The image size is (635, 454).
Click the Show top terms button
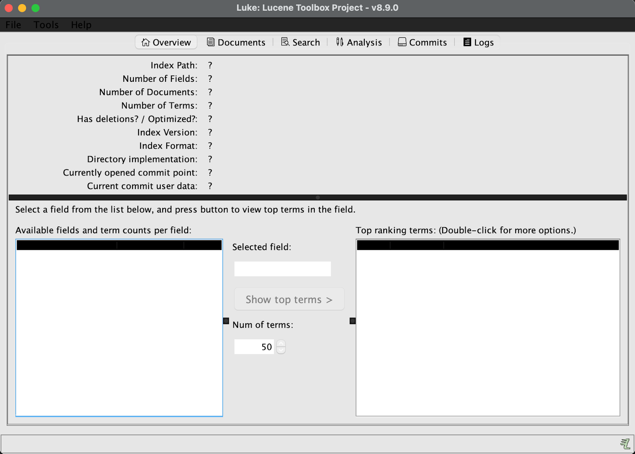(x=289, y=299)
